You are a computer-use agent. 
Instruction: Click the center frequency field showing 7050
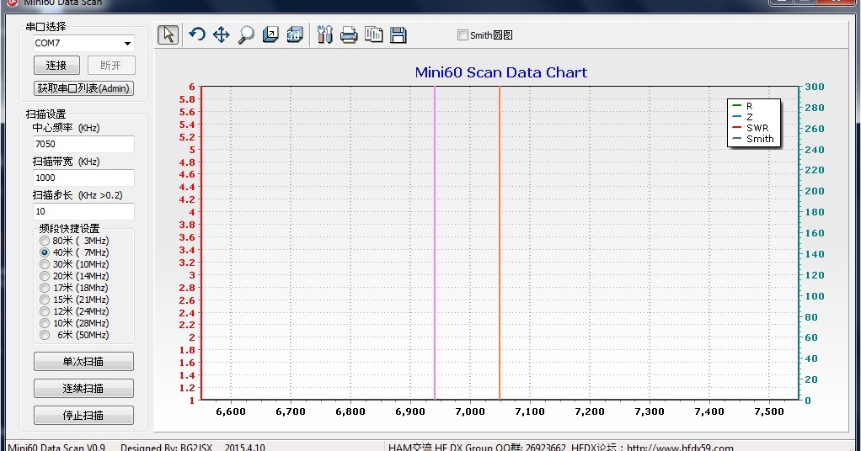[83, 144]
